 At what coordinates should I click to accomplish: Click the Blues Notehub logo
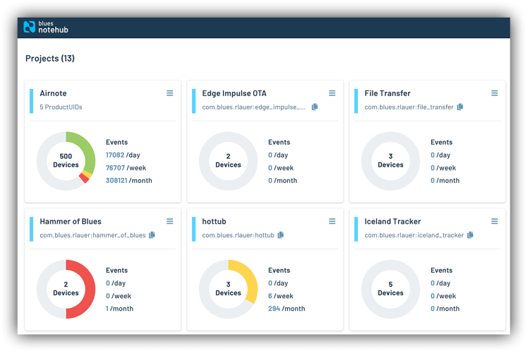(x=46, y=27)
